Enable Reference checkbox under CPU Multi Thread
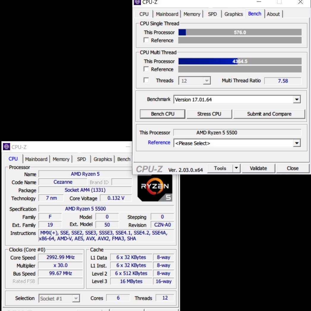This screenshot has height=311, width=311. click(x=146, y=69)
